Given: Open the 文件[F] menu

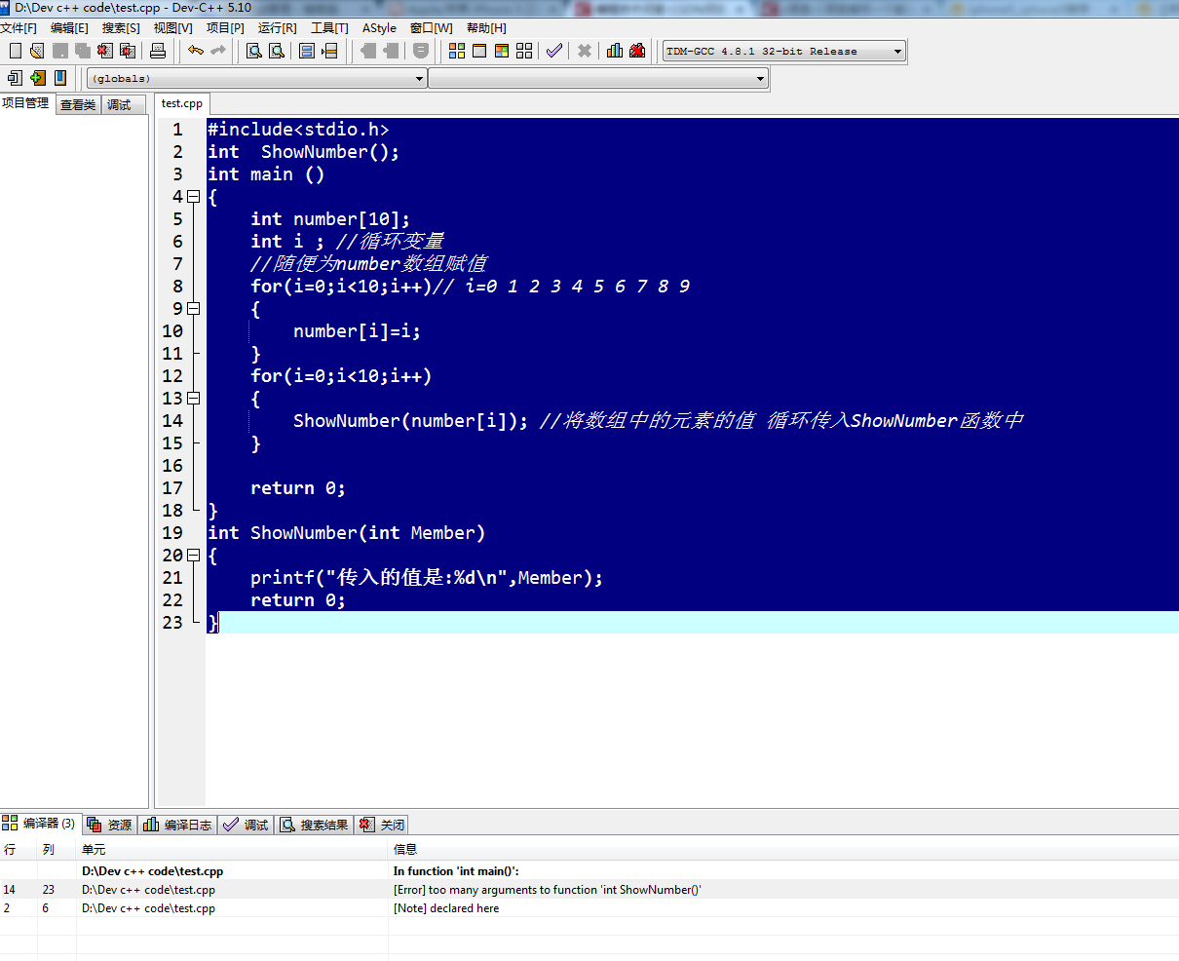Looking at the screenshot, I should [x=19, y=28].
